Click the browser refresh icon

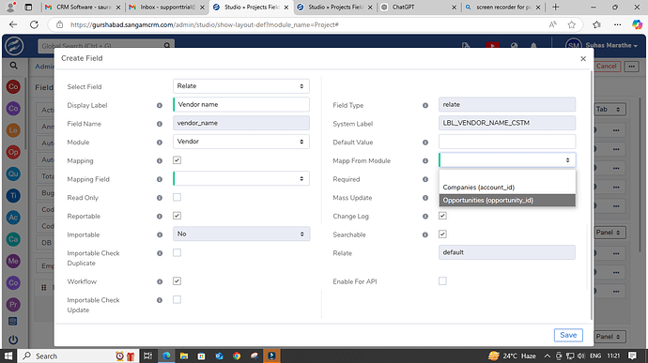click(x=34, y=24)
